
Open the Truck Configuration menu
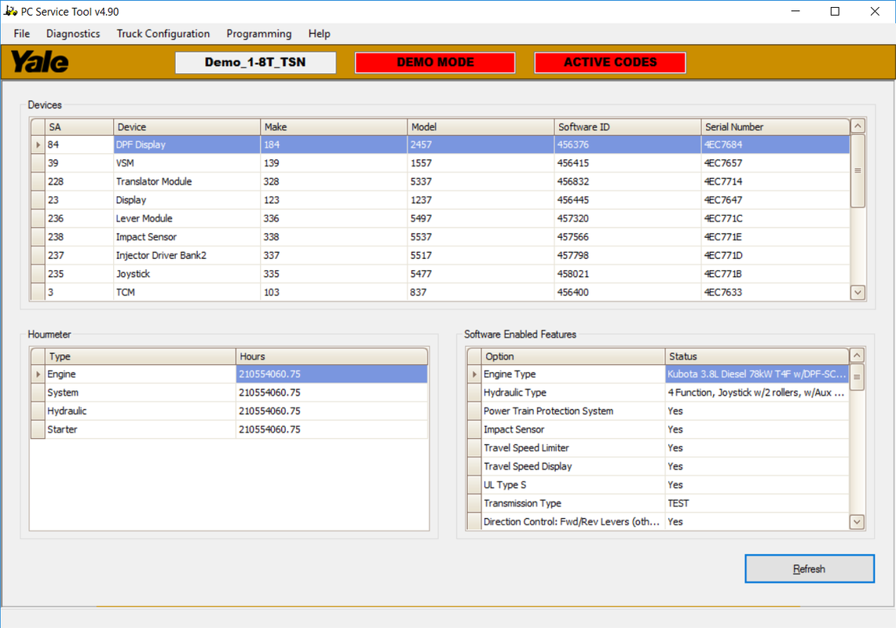pos(163,34)
